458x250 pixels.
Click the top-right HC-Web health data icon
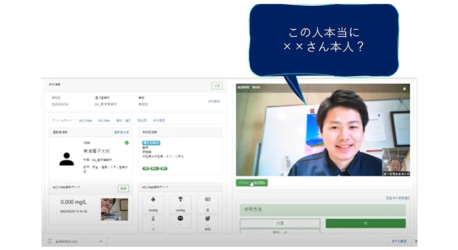[207, 200]
